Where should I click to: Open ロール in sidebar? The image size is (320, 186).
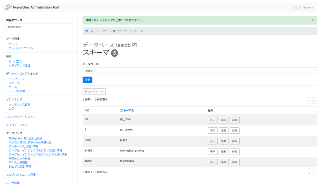(13, 87)
